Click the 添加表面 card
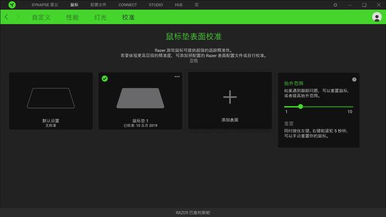The height and width of the screenshot is (217, 386). [230, 101]
